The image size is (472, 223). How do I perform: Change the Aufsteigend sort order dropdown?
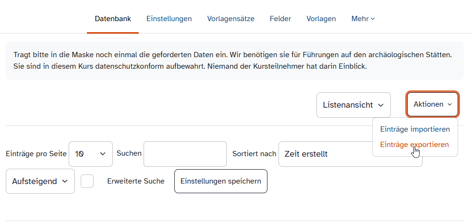(40, 181)
